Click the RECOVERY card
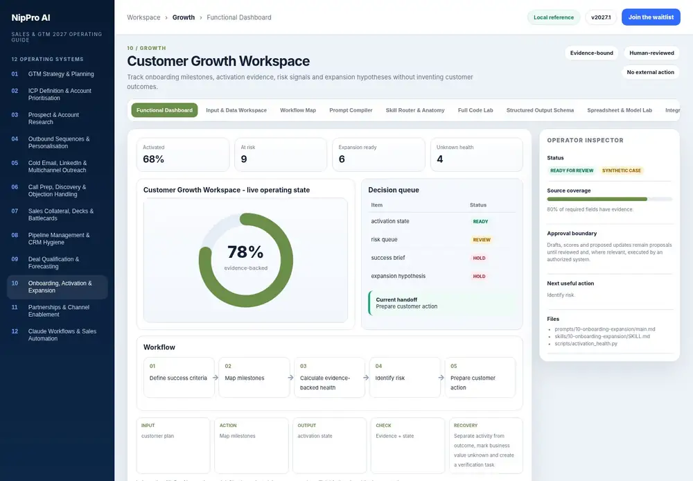693x481 pixels. tap(486, 446)
